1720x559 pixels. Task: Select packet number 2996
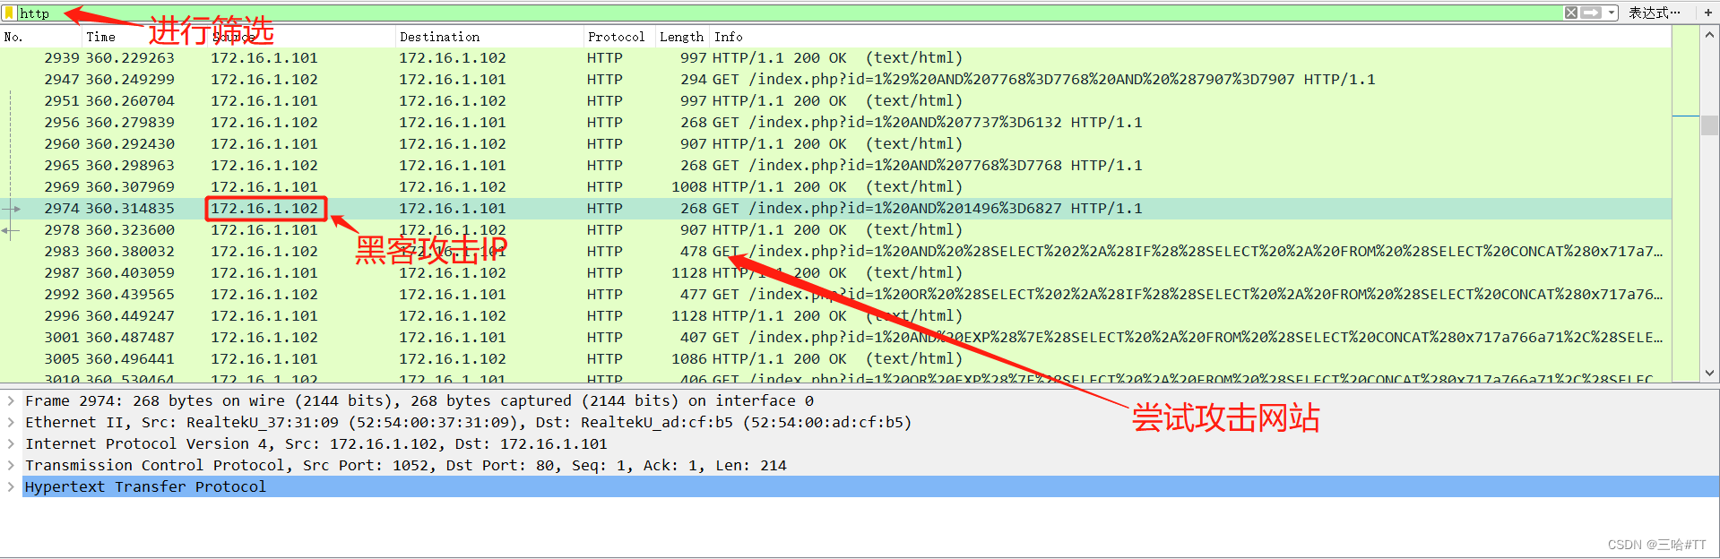[x=835, y=315]
